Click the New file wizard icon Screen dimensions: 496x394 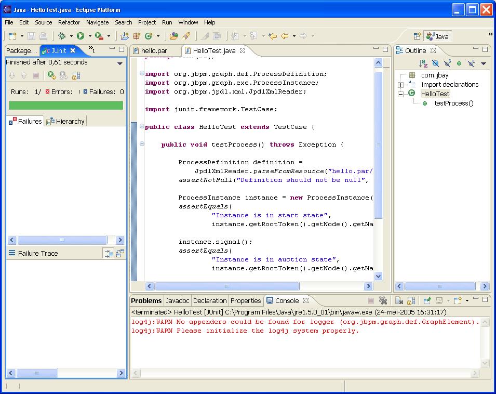[x=12, y=36]
